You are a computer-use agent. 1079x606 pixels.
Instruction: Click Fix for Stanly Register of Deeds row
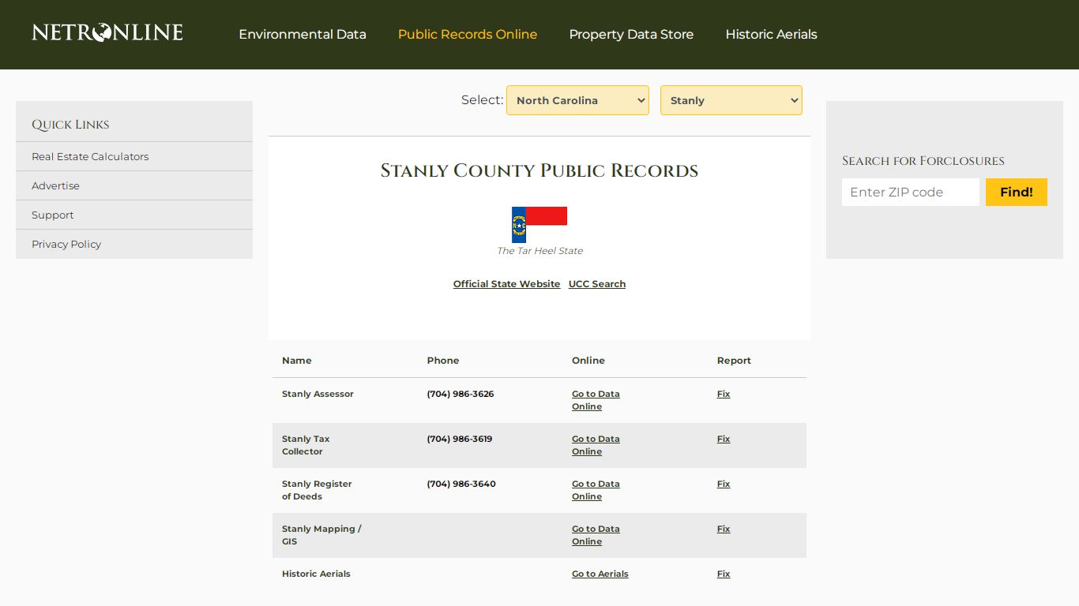tap(724, 484)
